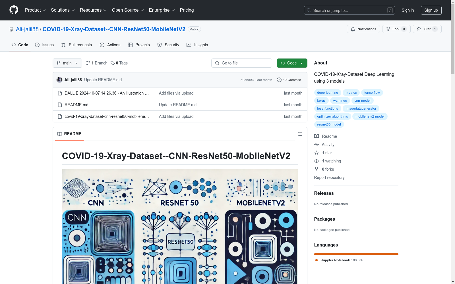Click the eye icon beside 1 watching

(317, 161)
